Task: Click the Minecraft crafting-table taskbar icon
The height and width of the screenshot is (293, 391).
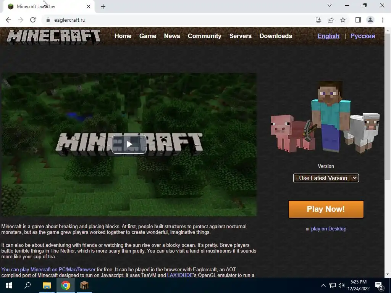Action: (84, 285)
